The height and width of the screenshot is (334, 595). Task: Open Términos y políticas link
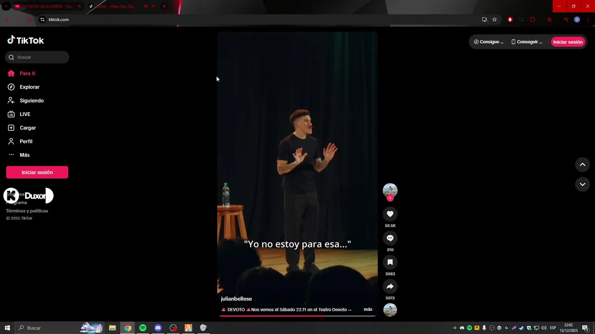point(27,211)
